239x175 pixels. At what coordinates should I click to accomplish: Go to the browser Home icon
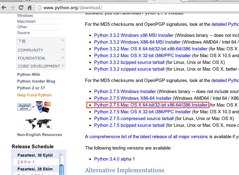pos(29,7)
